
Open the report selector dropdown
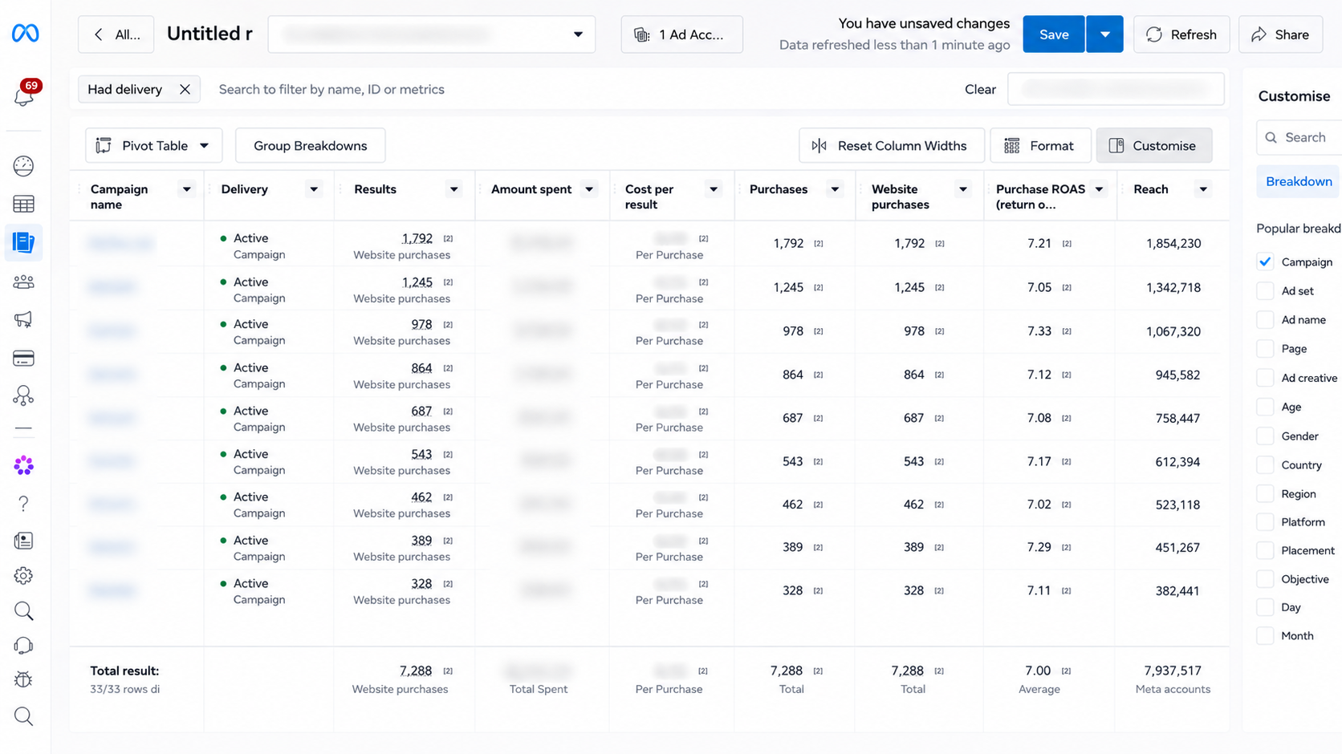tap(432, 34)
